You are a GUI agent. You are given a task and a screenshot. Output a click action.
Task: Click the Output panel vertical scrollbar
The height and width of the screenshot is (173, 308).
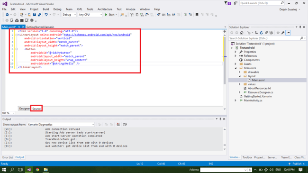pos(225,139)
